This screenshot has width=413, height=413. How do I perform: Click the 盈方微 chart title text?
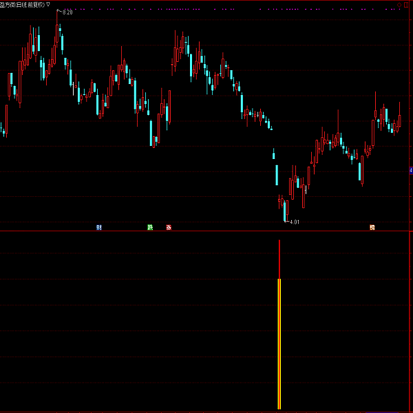pos(10,3)
